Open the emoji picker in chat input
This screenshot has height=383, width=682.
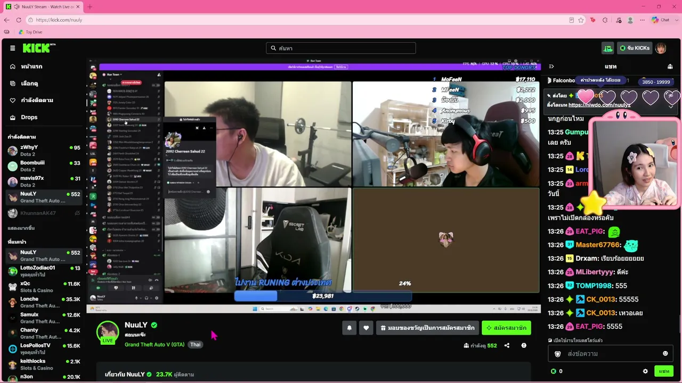[665, 354]
